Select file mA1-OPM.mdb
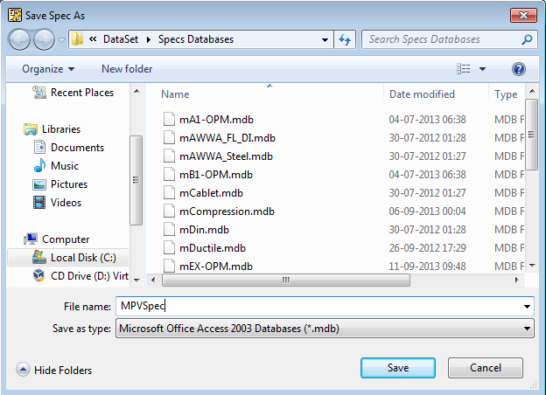546x395 pixels. tap(216, 120)
